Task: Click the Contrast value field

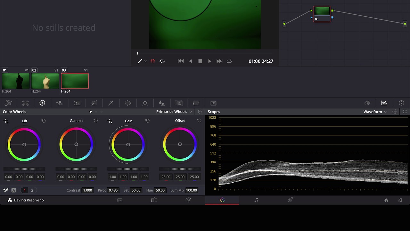Action: click(x=88, y=190)
